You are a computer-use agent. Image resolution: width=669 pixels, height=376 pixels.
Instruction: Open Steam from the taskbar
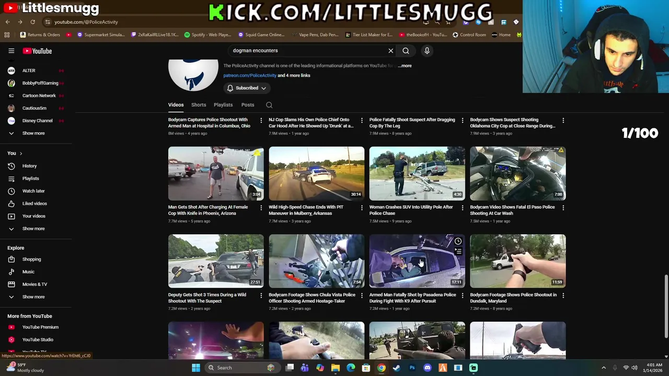pyautogui.click(x=397, y=368)
